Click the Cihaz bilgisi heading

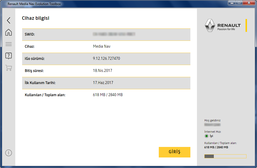click(36, 18)
